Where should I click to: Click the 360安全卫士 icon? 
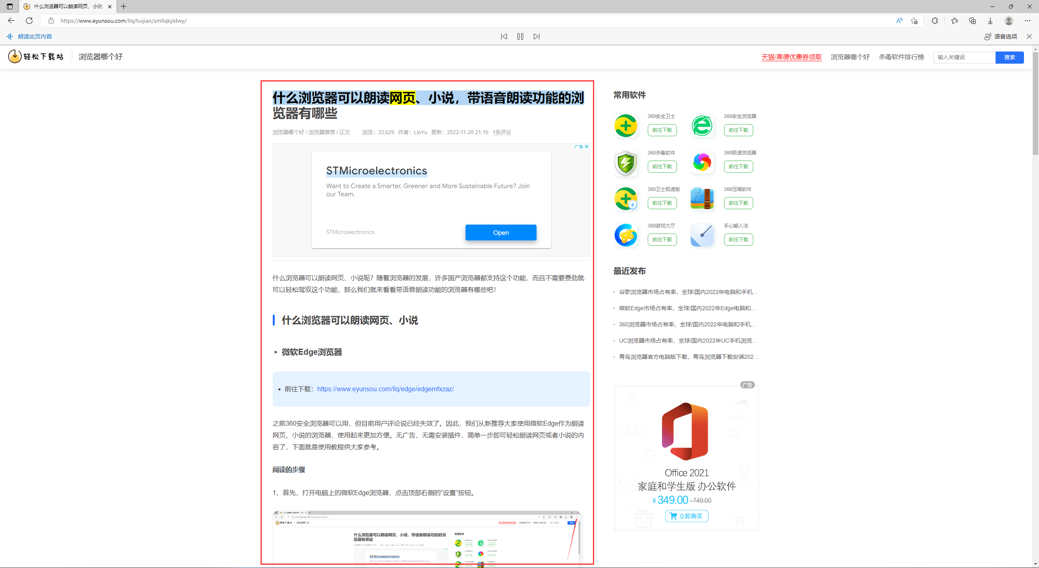click(x=626, y=126)
